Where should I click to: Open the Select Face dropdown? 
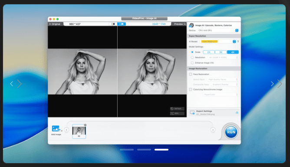(x=223, y=79)
